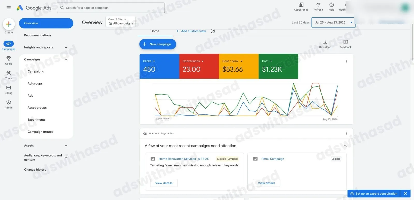Click the New campaign button

(x=158, y=44)
